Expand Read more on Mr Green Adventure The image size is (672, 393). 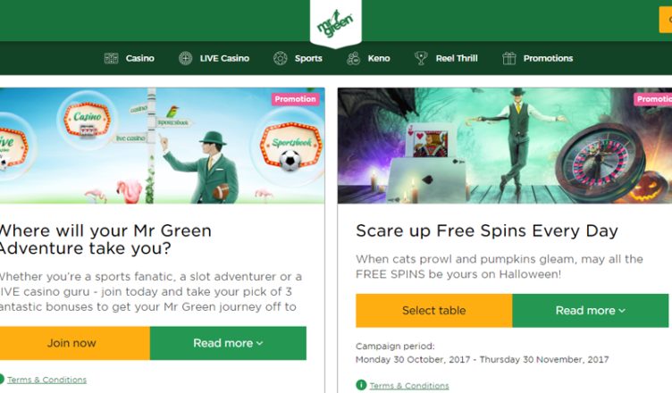coord(228,343)
